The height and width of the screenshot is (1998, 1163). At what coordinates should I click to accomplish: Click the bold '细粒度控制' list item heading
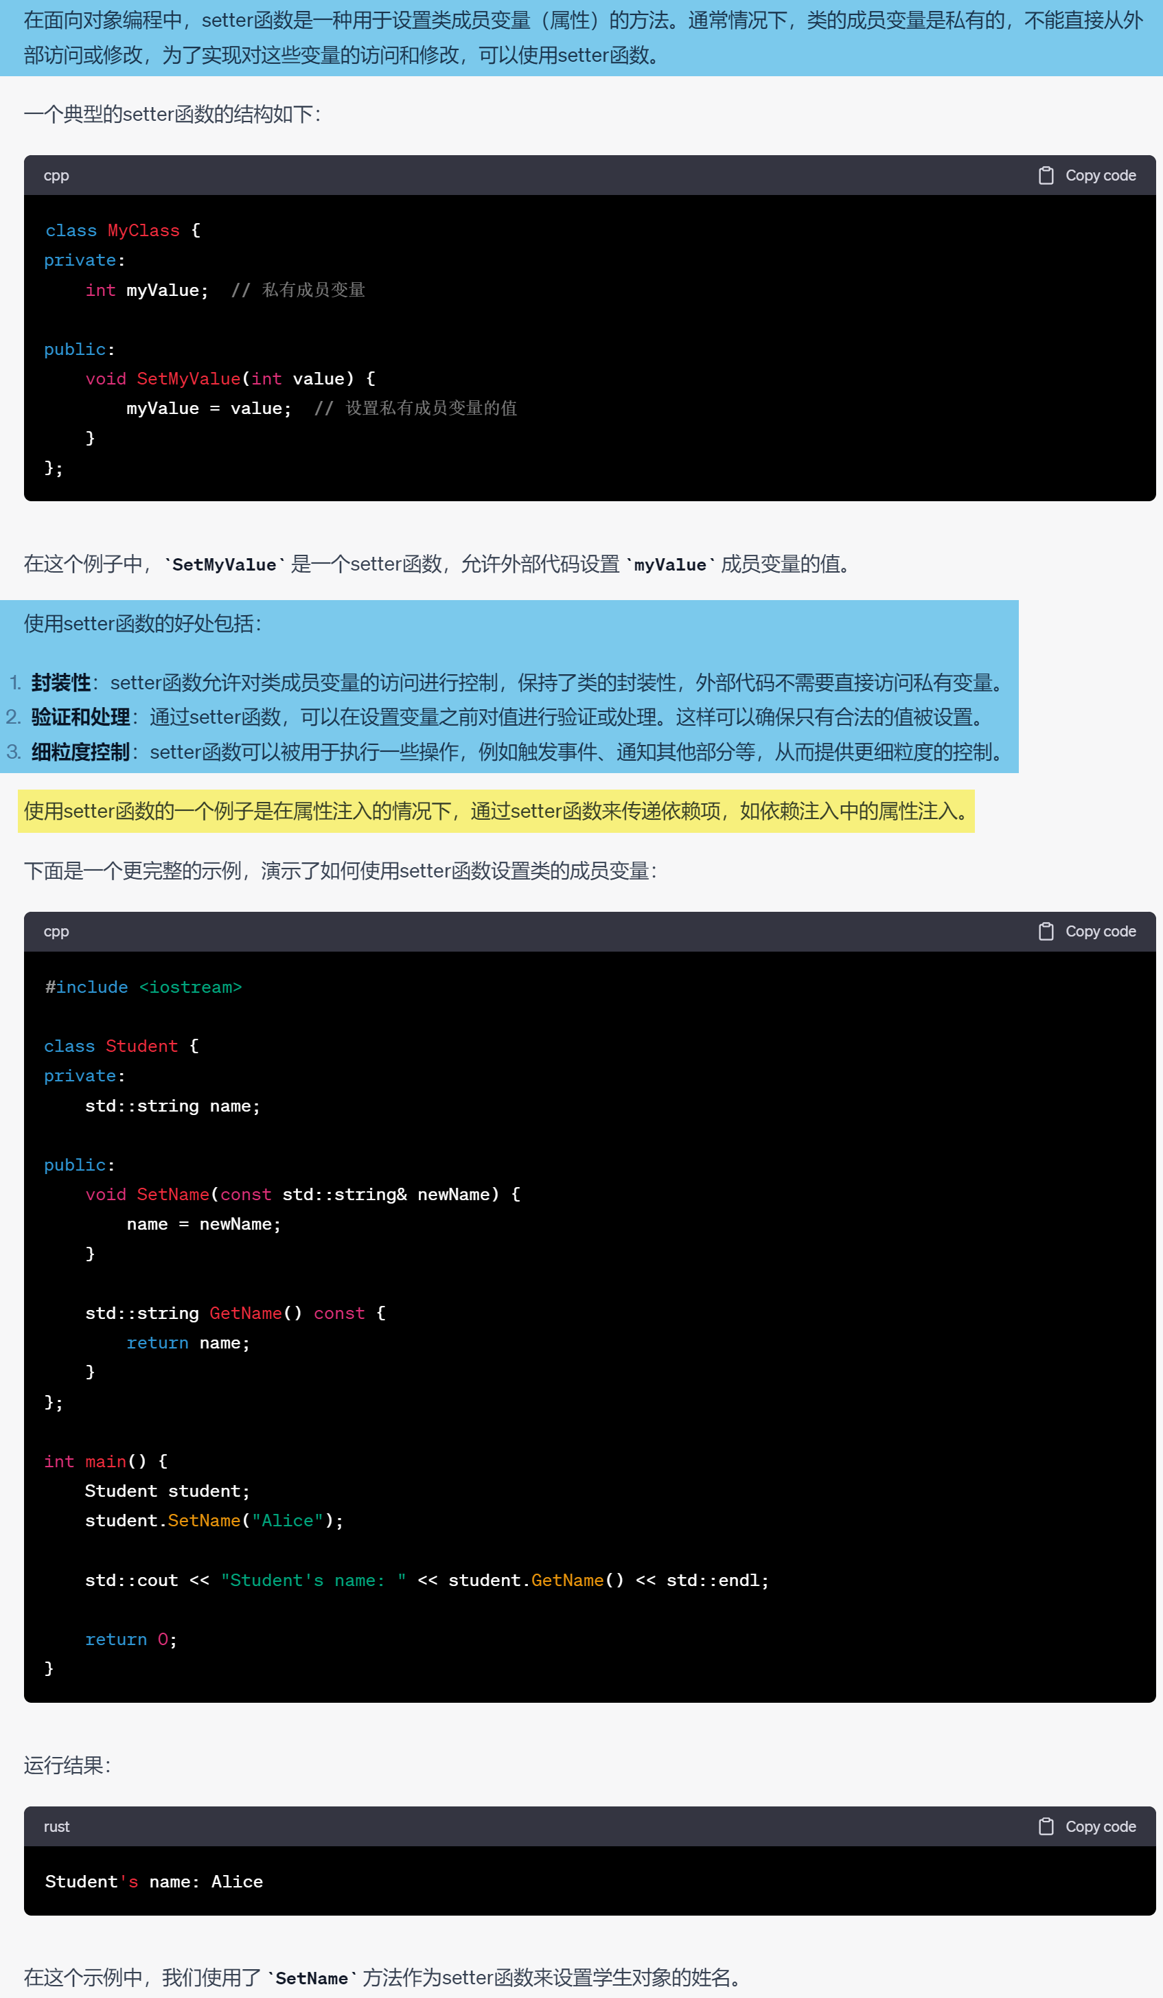click(x=81, y=752)
